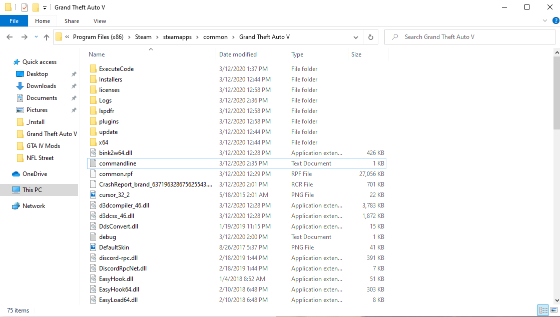The width and height of the screenshot is (560, 317).
Task: Expand the arrow after common in path
Action: [x=233, y=37]
